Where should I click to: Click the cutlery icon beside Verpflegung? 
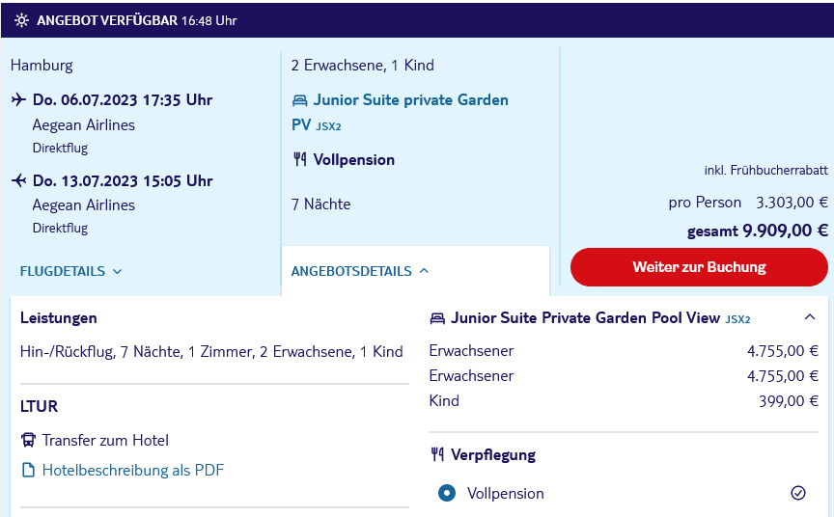click(437, 454)
